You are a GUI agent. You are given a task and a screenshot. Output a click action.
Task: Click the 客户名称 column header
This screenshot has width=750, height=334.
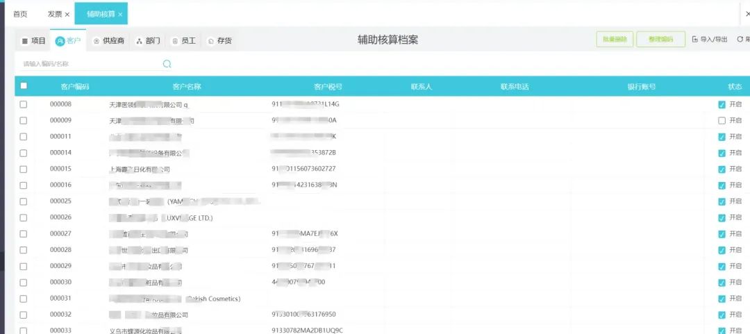186,87
